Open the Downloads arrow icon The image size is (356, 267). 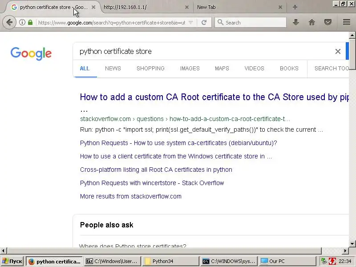(295, 22)
